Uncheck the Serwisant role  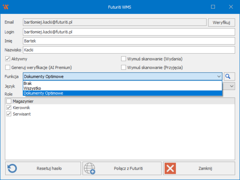8,114
